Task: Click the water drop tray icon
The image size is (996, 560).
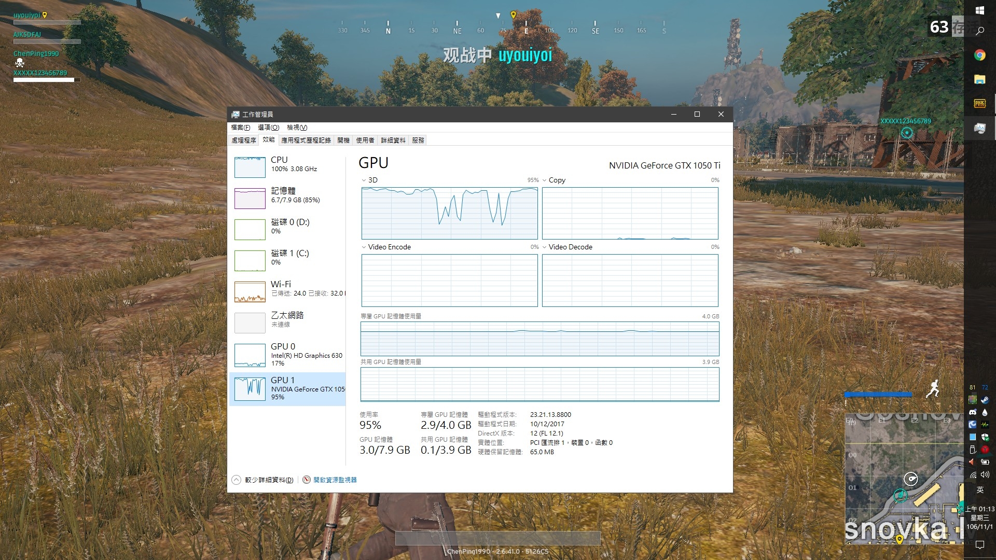Action: [x=985, y=413]
